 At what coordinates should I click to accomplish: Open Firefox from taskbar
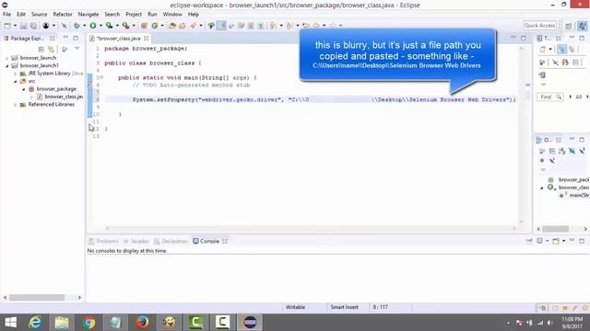142,323
